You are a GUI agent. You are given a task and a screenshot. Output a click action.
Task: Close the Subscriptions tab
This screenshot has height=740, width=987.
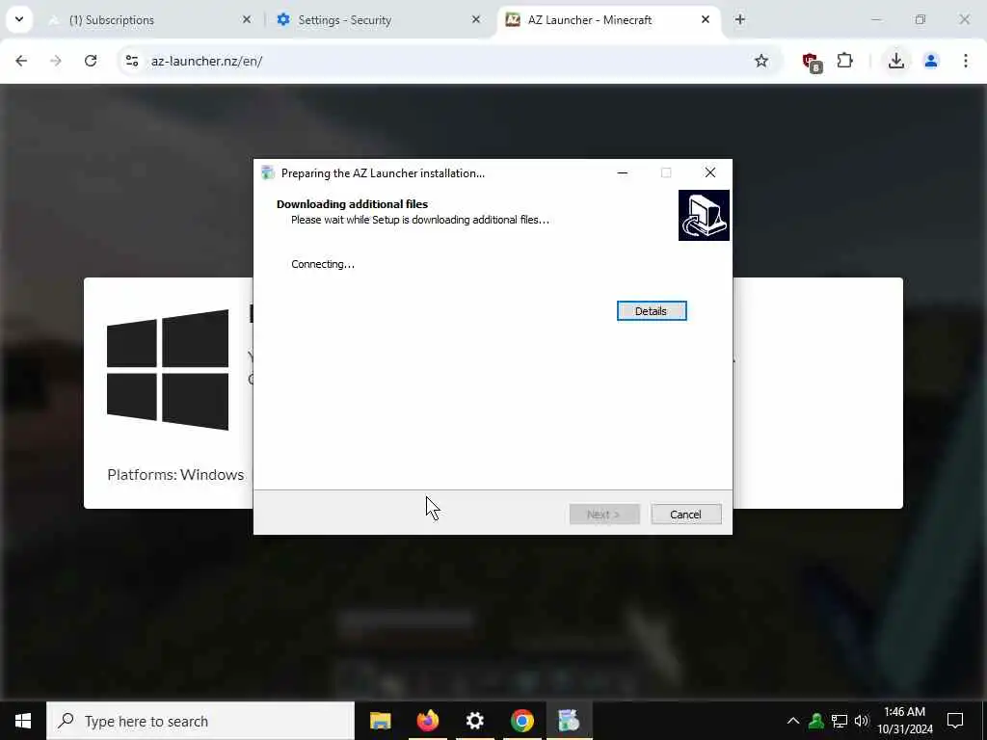tap(247, 20)
